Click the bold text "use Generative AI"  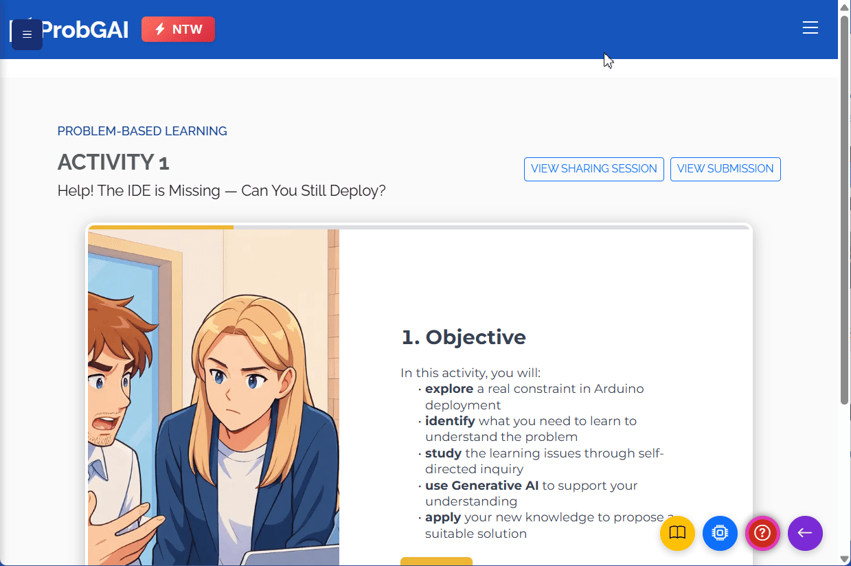[482, 486]
